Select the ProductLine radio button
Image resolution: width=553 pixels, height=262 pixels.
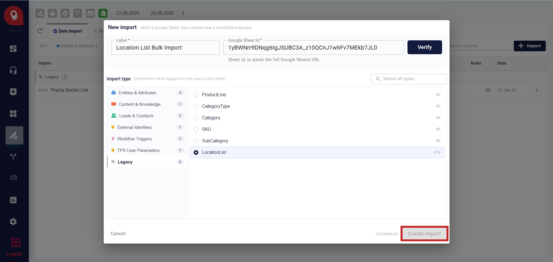coord(196,95)
